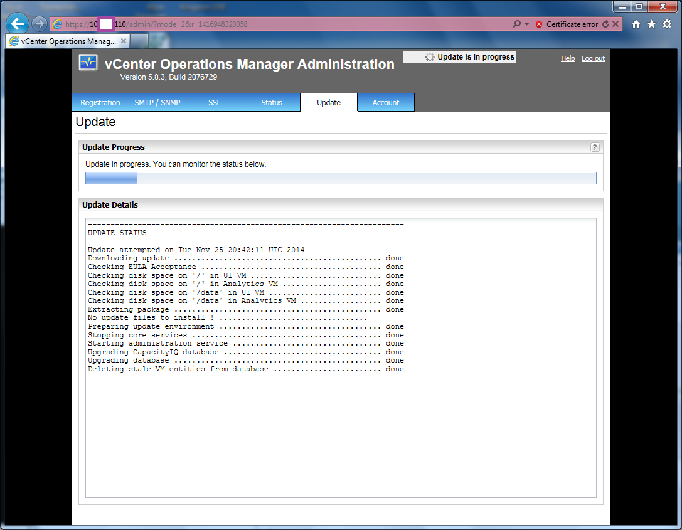The height and width of the screenshot is (530, 682).
Task: Open address bar dropdown arrow
Action: tap(527, 24)
